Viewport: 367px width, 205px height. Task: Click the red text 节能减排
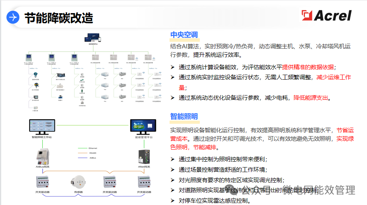click(204, 147)
